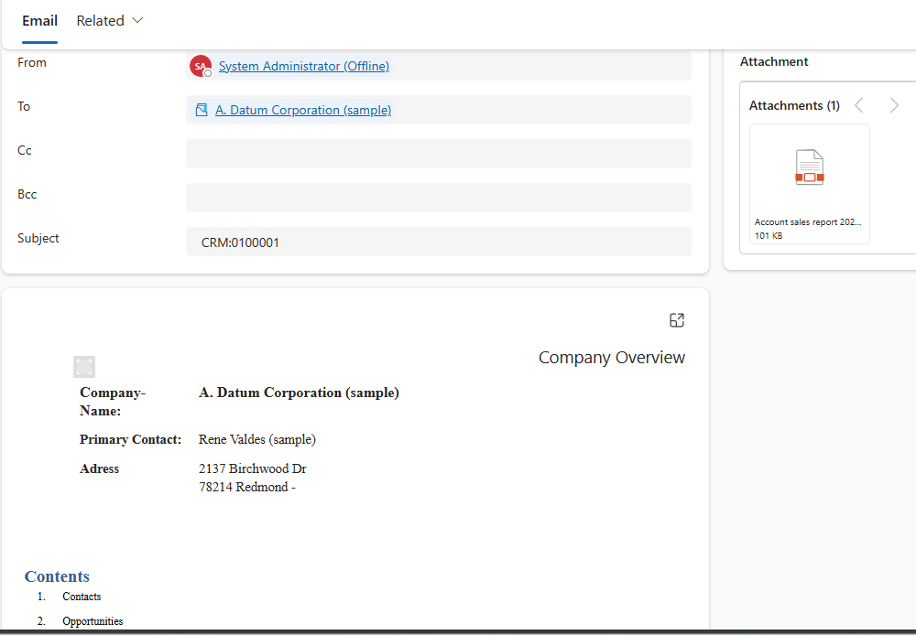916x635 pixels.
Task: Click the SA avatar icon in From
Action: 200,66
